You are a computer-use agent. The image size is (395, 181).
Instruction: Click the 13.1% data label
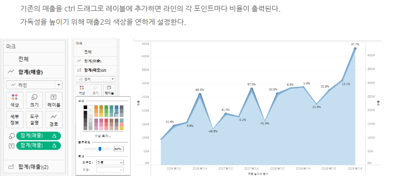346,84
